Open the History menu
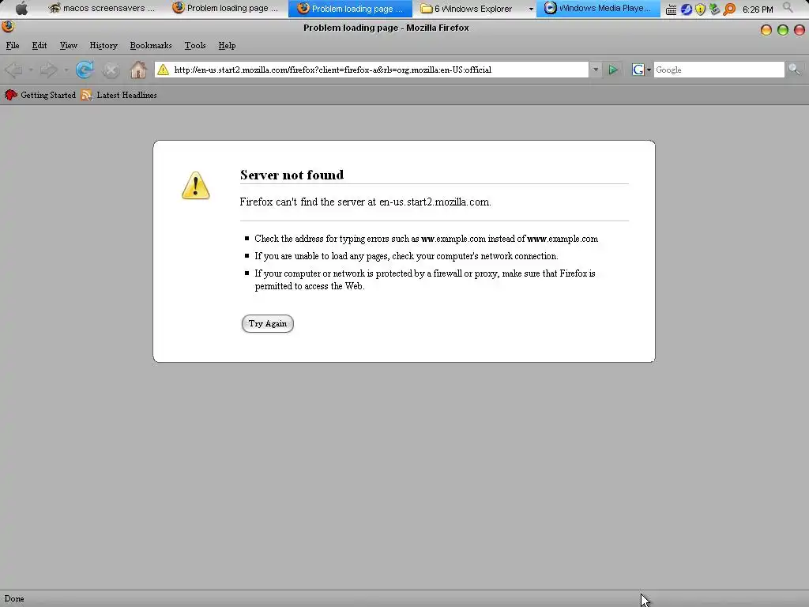 [x=103, y=45]
